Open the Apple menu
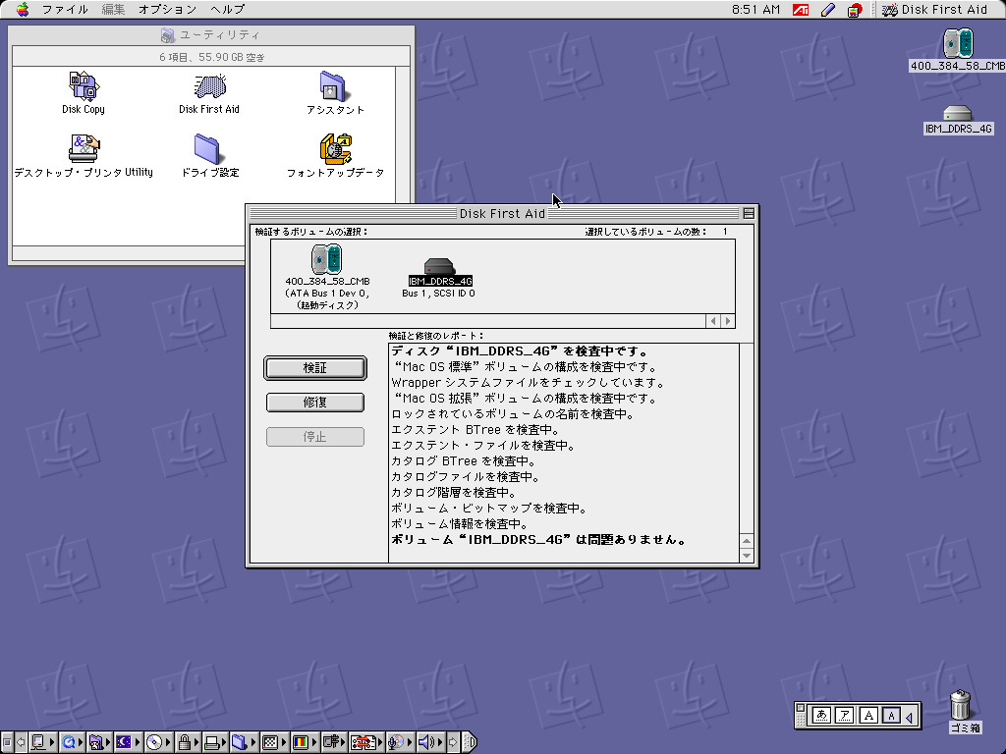 [23, 9]
